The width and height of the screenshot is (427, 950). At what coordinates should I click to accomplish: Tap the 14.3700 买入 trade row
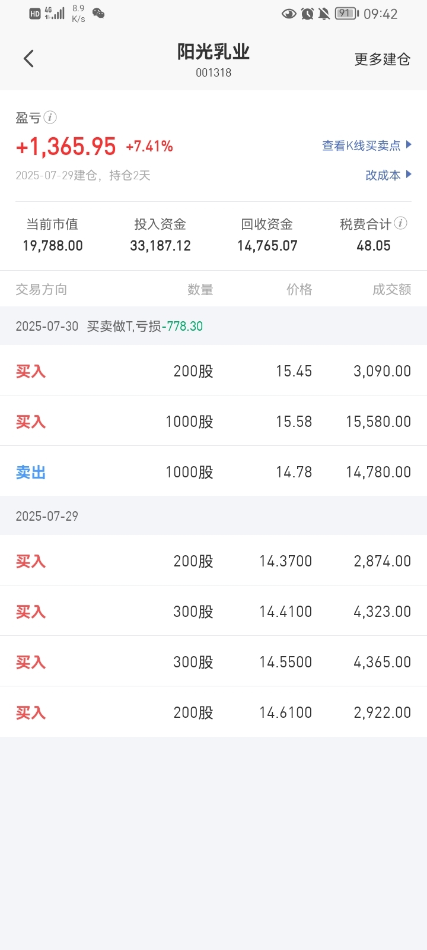[213, 561]
